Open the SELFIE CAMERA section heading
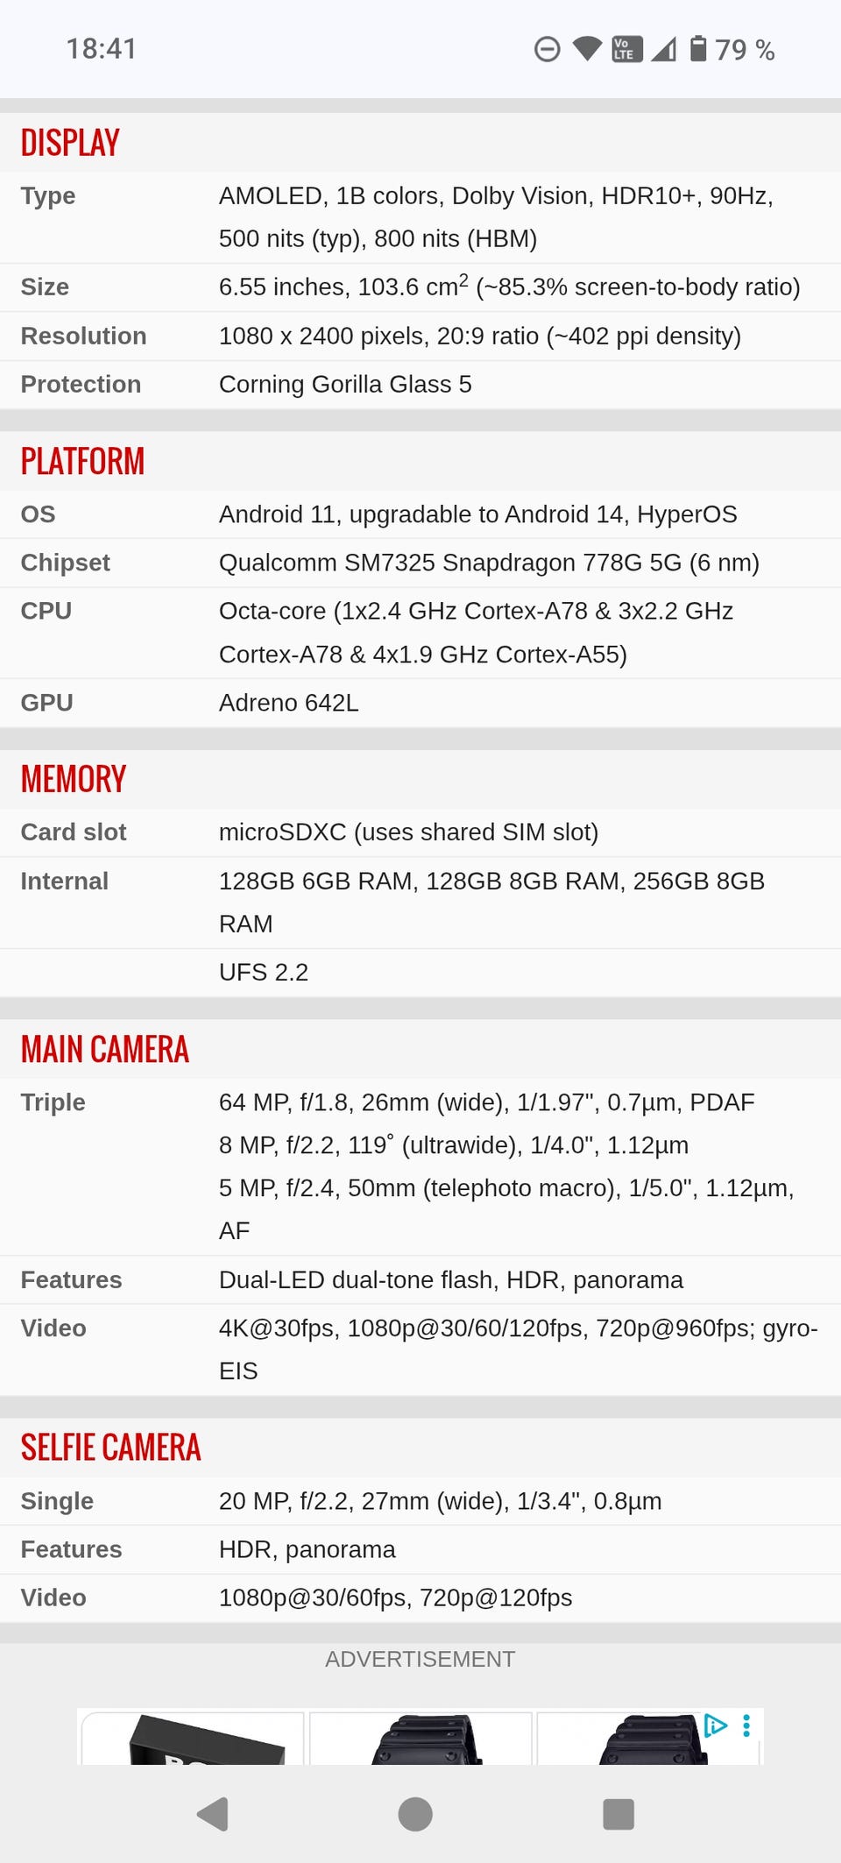The height and width of the screenshot is (1863, 841). tap(111, 1448)
